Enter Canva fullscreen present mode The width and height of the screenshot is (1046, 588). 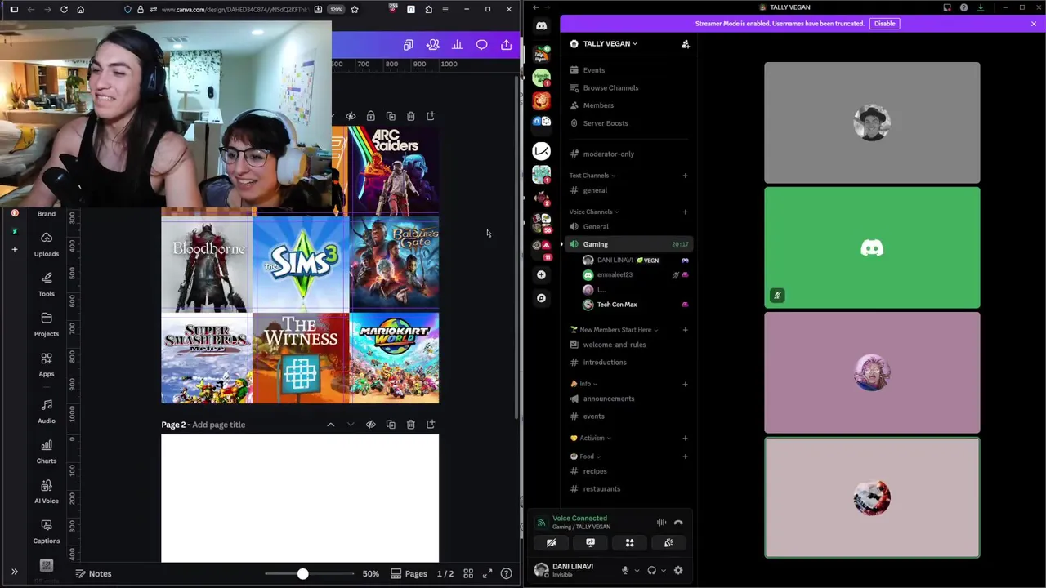point(488,573)
